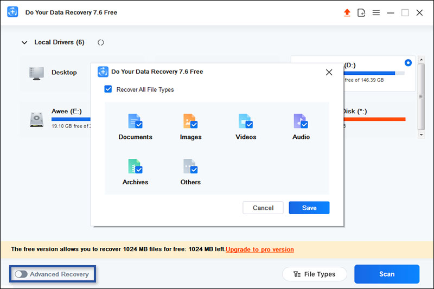Select the Archives file type icon
The image size is (434, 289).
[135, 166]
